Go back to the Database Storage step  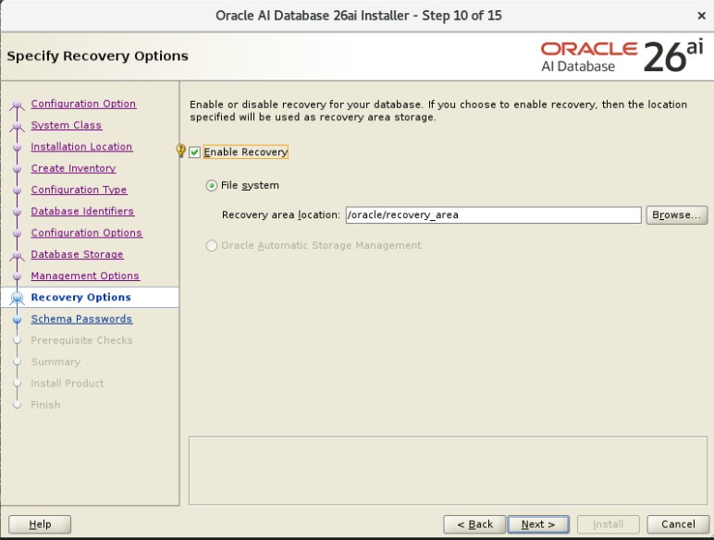pos(77,254)
